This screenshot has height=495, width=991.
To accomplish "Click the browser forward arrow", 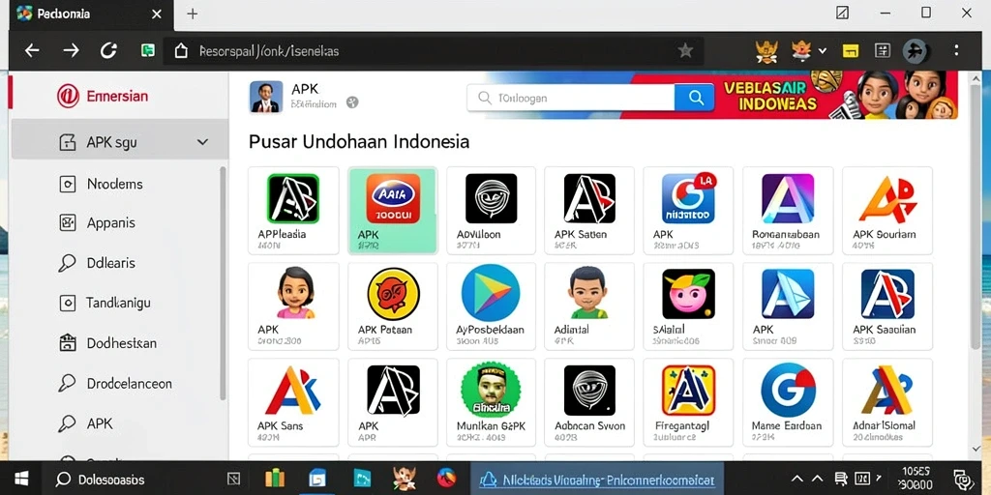I will pyautogui.click(x=71, y=50).
